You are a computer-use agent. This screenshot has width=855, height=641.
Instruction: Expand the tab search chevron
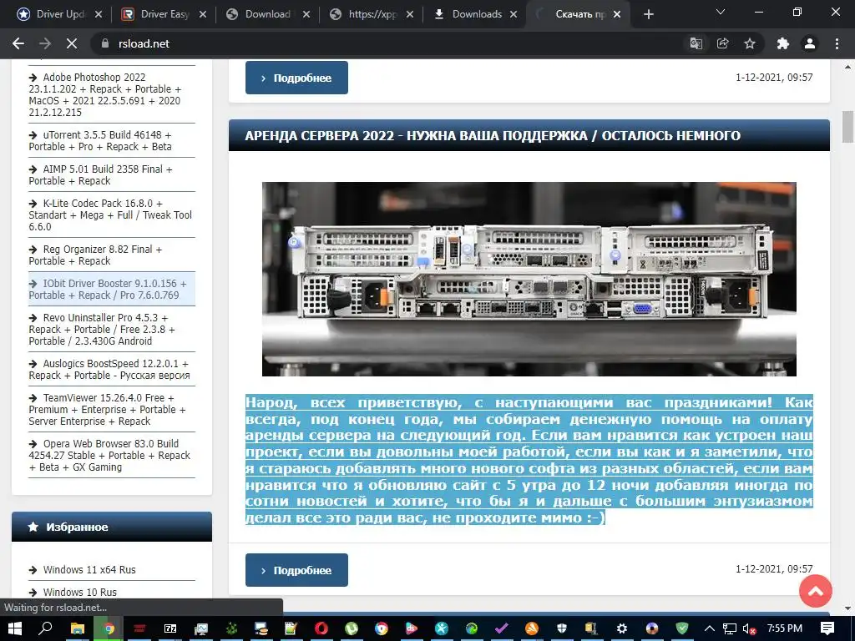pos(721,12)
